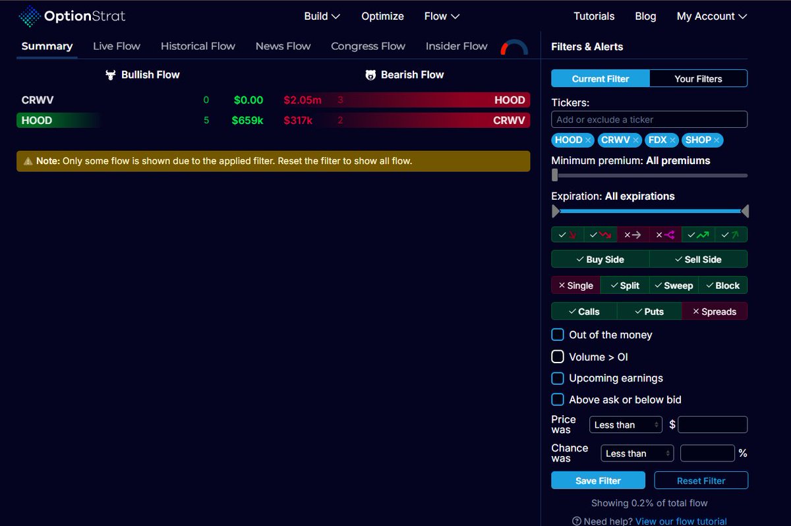Open the Tutorials page

pyautogui.click(x=594, y=16)
